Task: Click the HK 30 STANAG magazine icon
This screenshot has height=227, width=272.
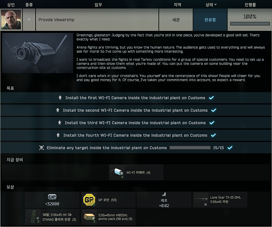Action: [33, 217]
